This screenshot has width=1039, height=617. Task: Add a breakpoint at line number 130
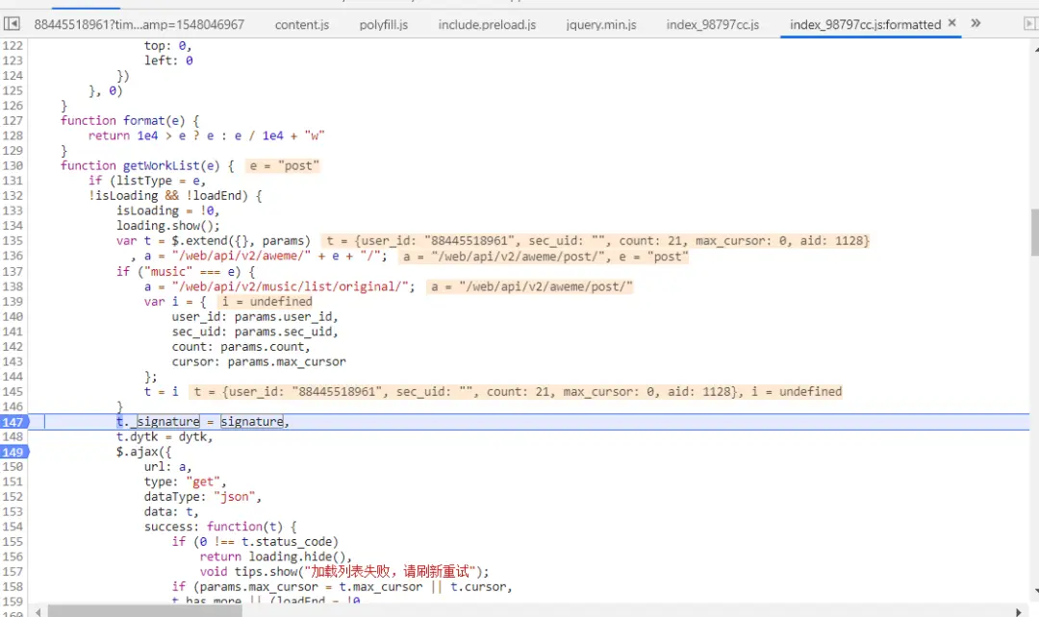13,165
